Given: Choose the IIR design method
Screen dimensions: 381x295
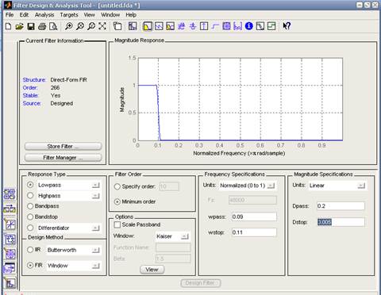Looking at the screenshot, I should point(30,250).
